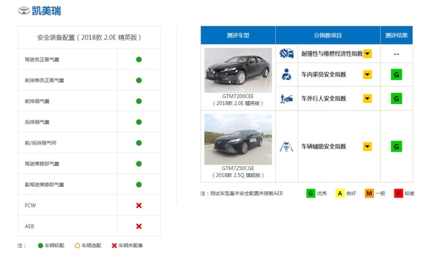The width and height of the screenshot is (431, 259).
Task: Click the 前排侧气囊 row label
Action: coord(37,101)
